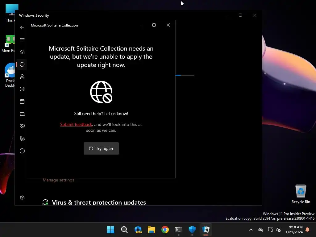This screenshot has height=237, width=316.
Task: Launch Google Chrome from taskbar
Action: (x=165, y=230)
